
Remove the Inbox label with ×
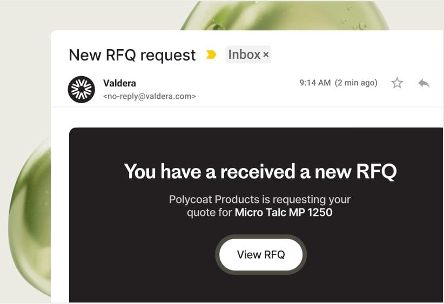266,55
